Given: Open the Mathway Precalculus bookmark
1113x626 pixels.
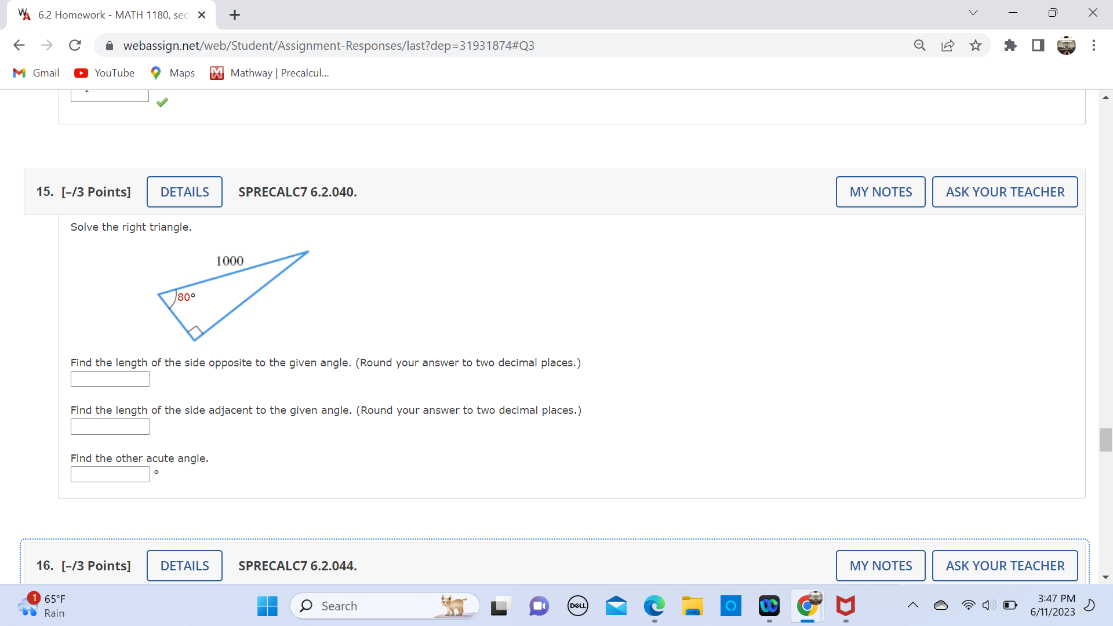Looking at the screenshot, I should click(269, 72).
